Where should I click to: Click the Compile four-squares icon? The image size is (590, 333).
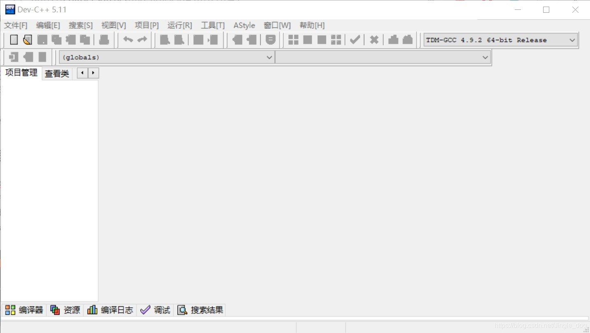pos(293,40)
